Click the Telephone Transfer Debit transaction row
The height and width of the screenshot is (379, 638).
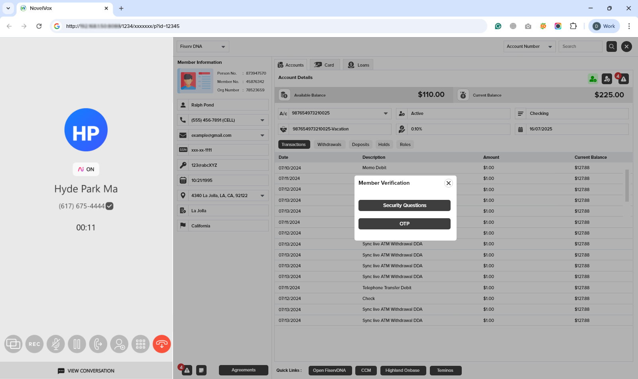[453, 288]
